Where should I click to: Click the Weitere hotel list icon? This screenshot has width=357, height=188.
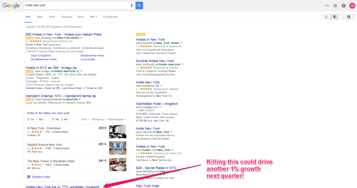click(29, 177)
